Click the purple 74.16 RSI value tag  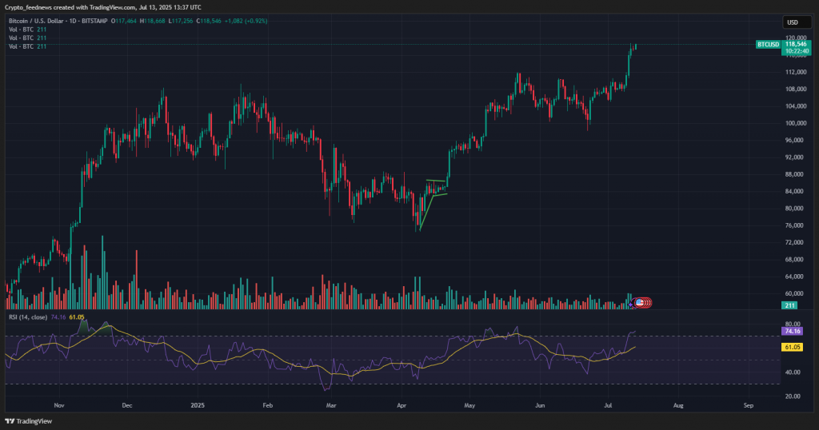tap(793, 330)
